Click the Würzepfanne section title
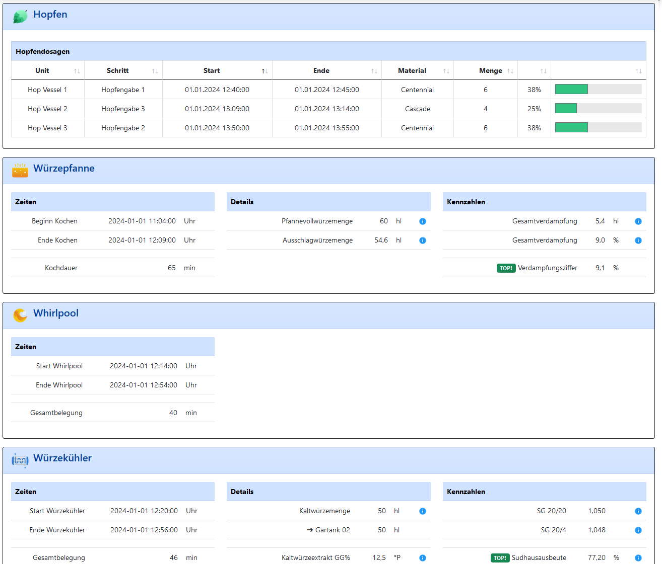The width and height of the screenshot is (662, 564). [64, 169]
